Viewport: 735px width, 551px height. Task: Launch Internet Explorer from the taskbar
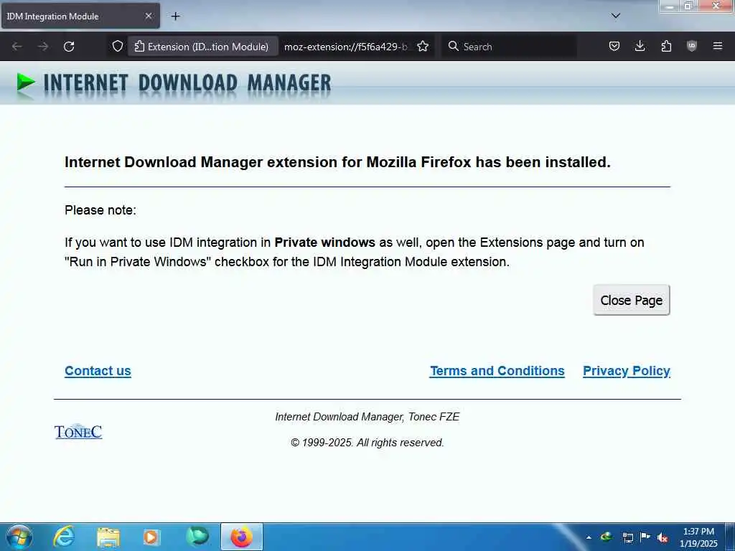pyautogui.click(x=64, y=537)
